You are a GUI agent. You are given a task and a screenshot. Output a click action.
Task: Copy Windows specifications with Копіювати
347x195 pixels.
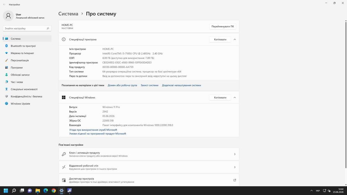click(x=220, y=97)
